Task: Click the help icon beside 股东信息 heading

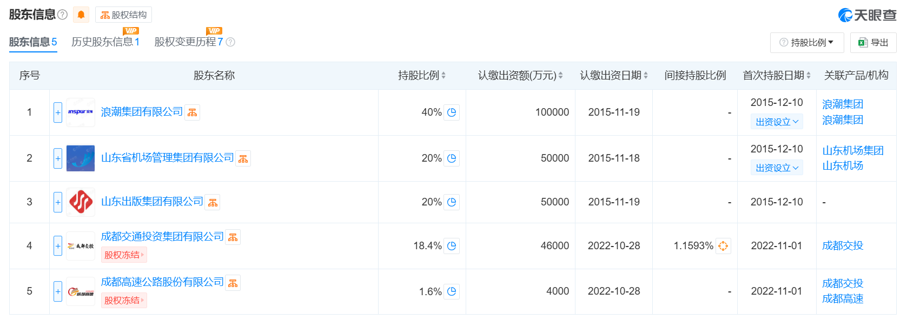Action: 62,15
